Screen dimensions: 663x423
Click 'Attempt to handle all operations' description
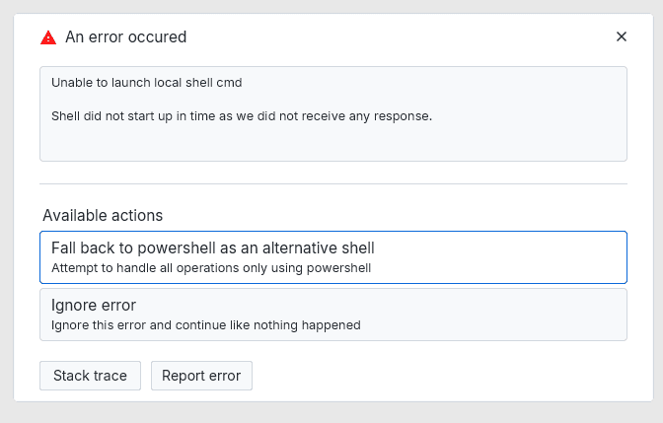click(211, 267)
